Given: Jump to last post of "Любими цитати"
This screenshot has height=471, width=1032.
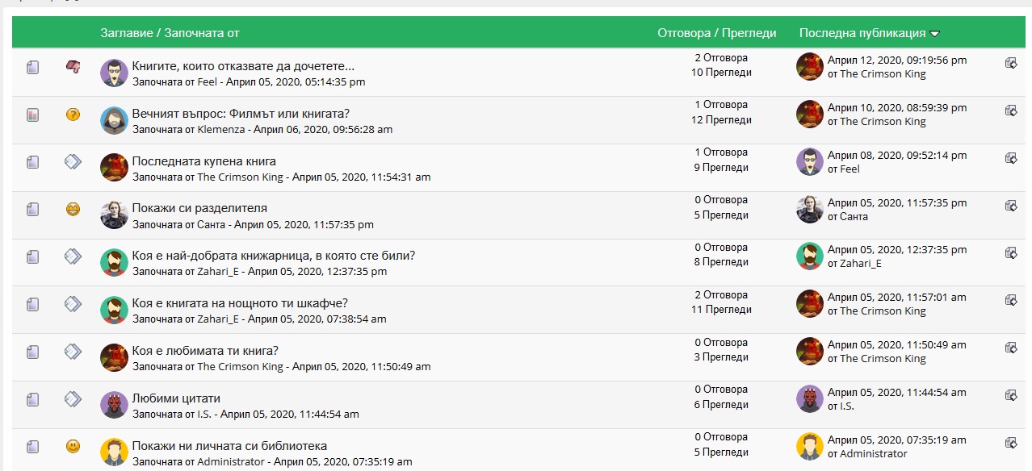Looking at the screenshot, I should pos(1010,395).
